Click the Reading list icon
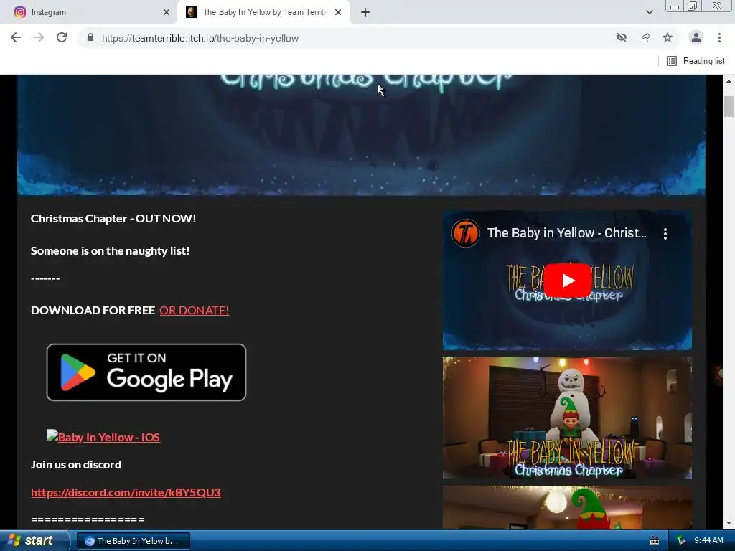Screen dimensions: 735x551 click(672, 61)
